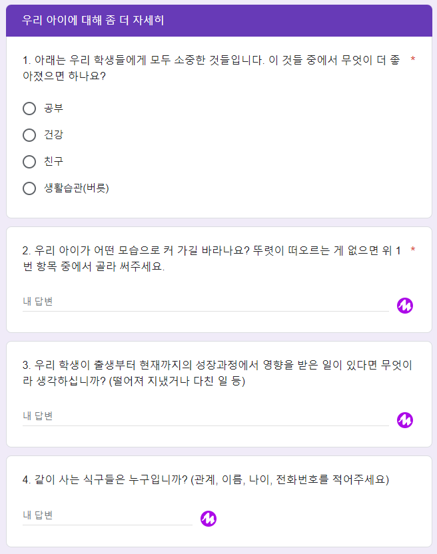Select the 건강 radio circle
Image resolution: width=437 pixels, height=554 pixels.
[29, 135]
